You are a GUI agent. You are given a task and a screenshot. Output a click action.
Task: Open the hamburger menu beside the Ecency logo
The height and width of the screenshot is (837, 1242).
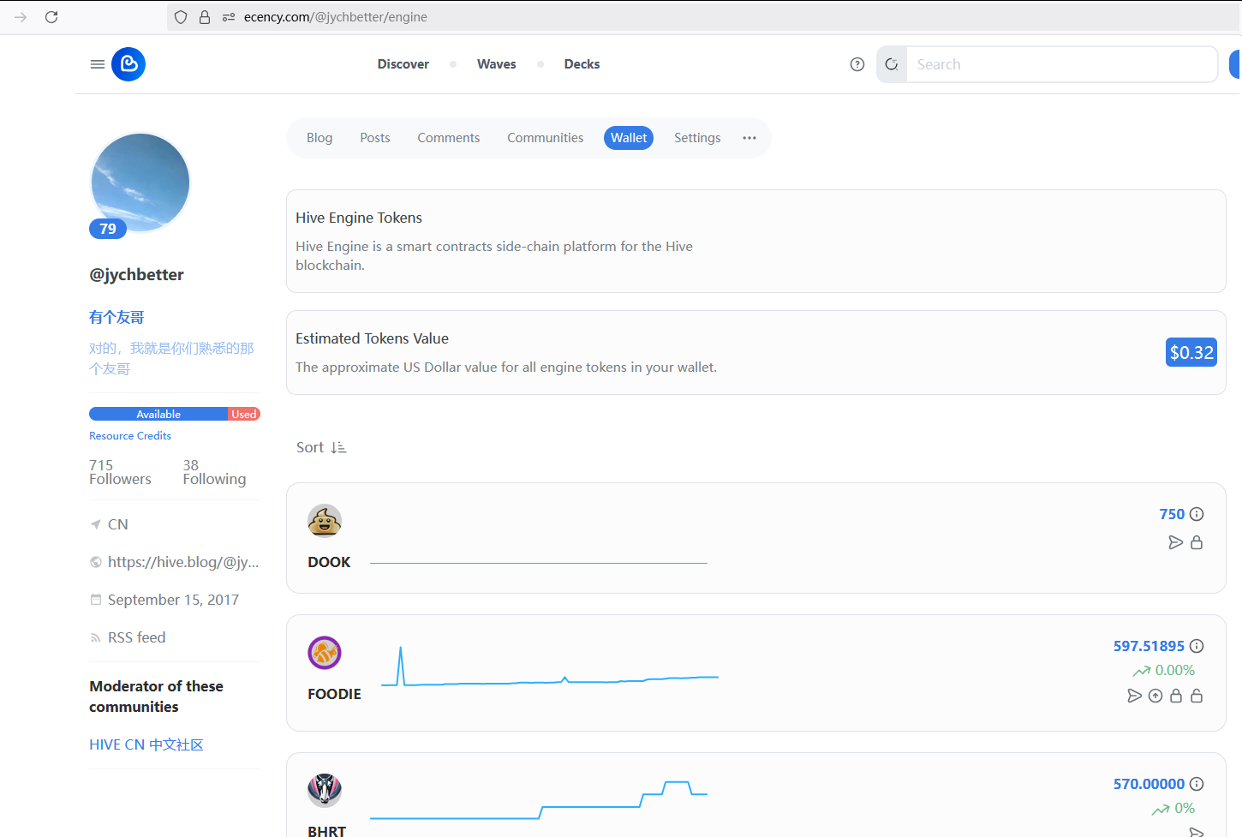[98, 64]
